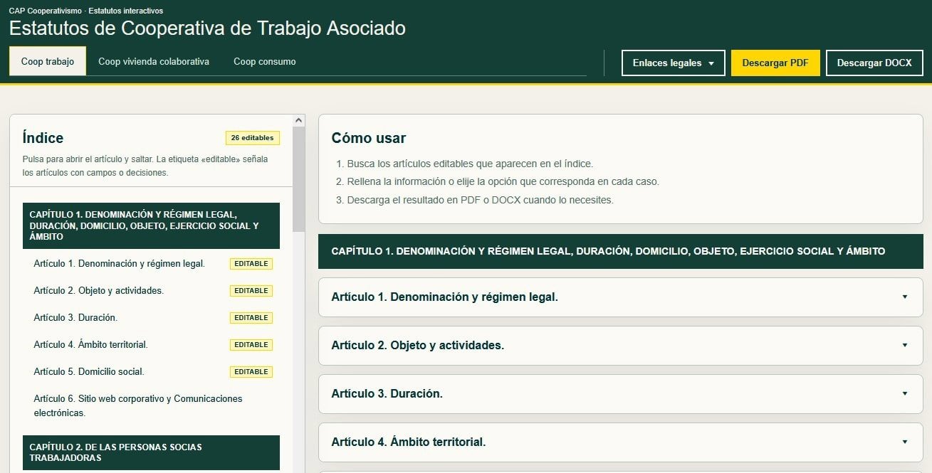The image size is (932, 473).
Task: Open the Enlaces legales dropdown
Action: 673,63
